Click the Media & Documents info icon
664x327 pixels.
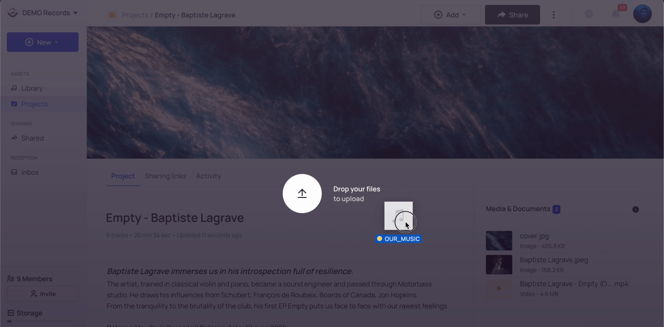[x=635, y=209]
